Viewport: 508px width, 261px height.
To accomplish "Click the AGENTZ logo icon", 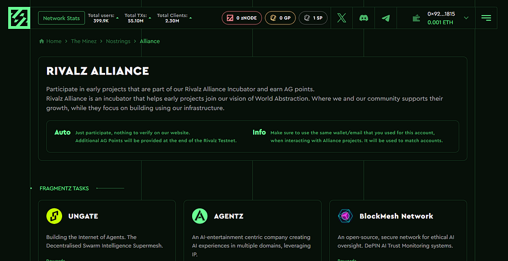I will (x=200, y=216).
